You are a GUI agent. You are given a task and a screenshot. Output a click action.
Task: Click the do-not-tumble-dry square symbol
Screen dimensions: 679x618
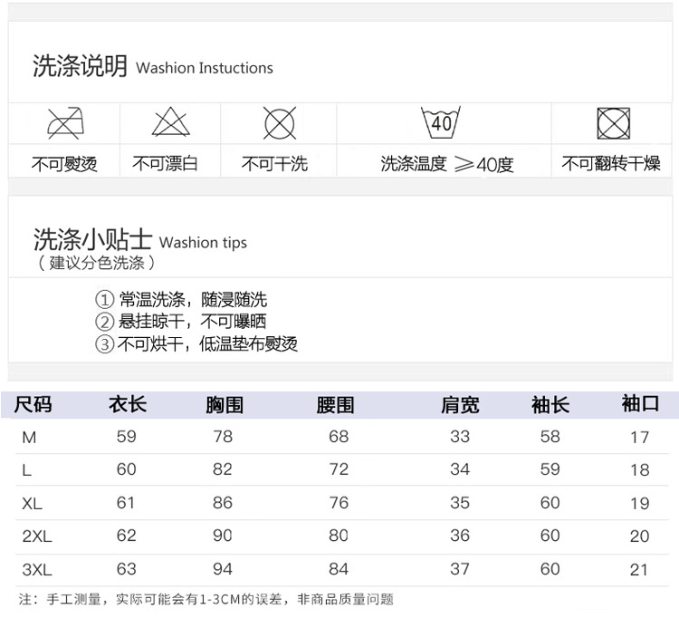click(613, 122)
